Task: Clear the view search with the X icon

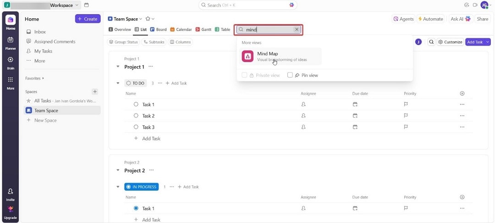Action: pyautogui.click(x=297, y=30)
